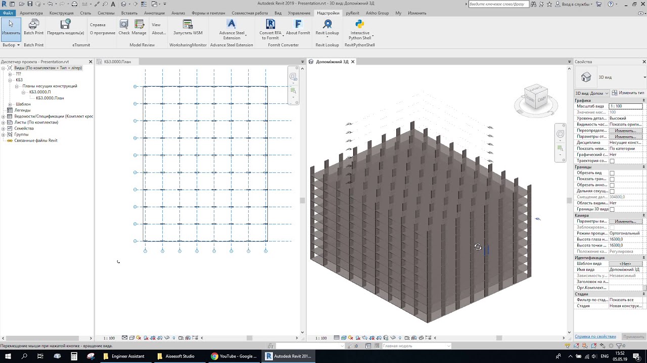This screenshot has width=647, height=363.
Task: Click the Save icon in quick access toolbar
Action: pyautogui.click(x=30, y=4)
